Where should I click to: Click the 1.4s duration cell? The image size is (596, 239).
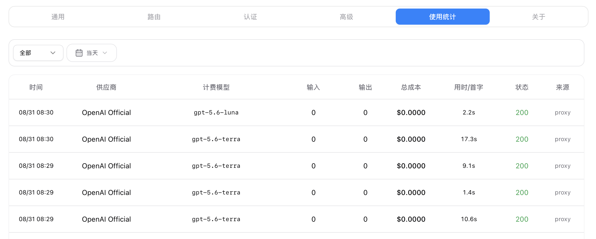click(469, 192)
